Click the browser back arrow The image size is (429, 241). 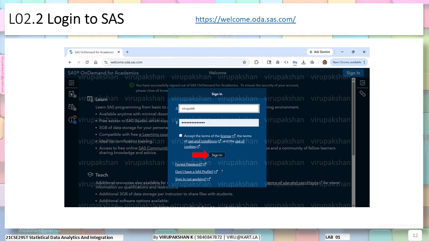click(70, 62)
